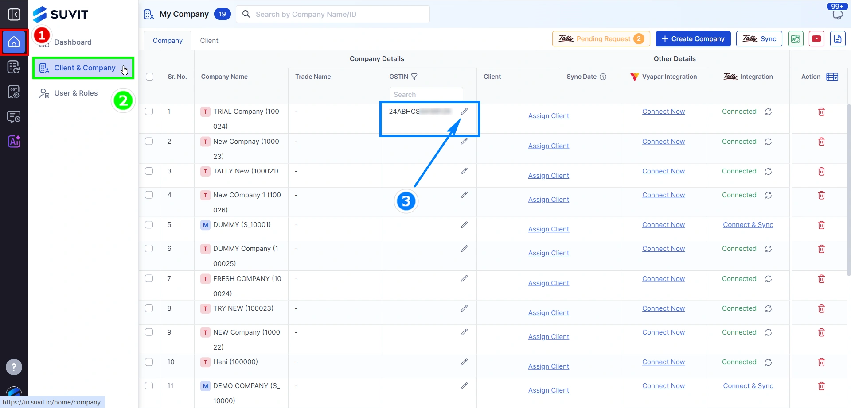Click Connect & Sync for DUMMY (S_10001)
The image size is (851, 408).
tap(748, 225)
